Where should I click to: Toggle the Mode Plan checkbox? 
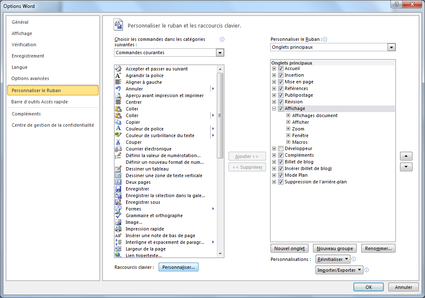(x=281, y=175)
